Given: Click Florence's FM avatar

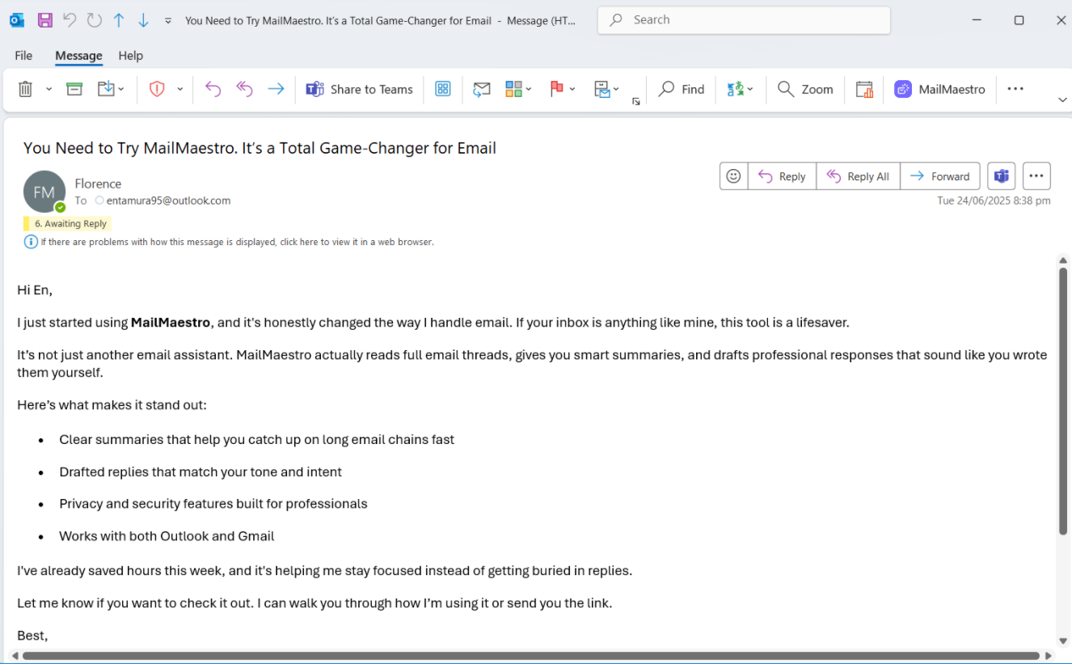Looking at the screenshot, I should click(x=44, y=192).
